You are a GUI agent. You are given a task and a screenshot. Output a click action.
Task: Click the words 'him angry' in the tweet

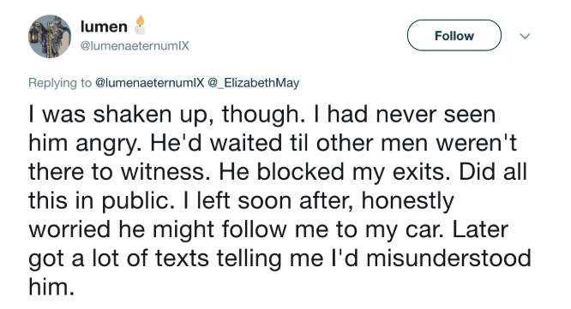[84, 144]
